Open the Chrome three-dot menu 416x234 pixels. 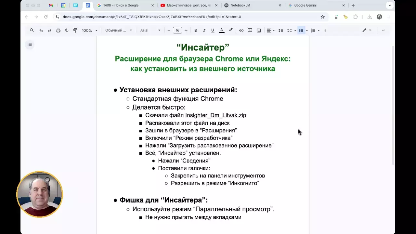click(389, 17)
